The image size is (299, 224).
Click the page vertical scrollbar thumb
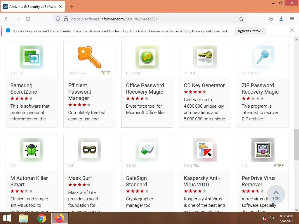[296, 145]
